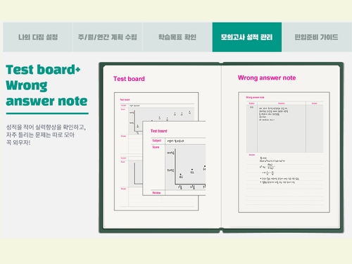Click the description line '자주 틀리는 문제는 따로 모아'
352x264 pixels.
[40, 135]
